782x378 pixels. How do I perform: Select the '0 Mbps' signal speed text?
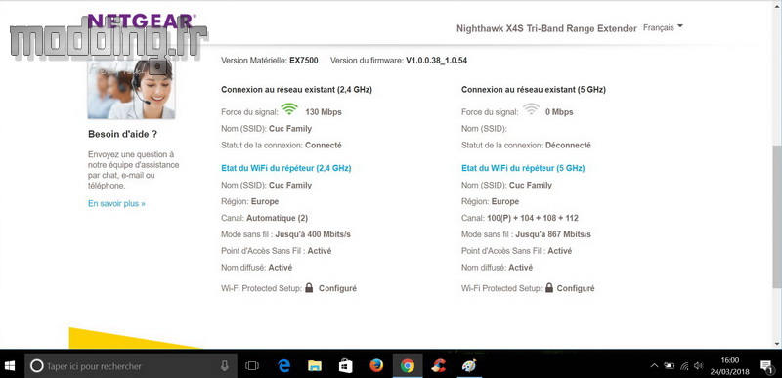(x=559, y=112)
